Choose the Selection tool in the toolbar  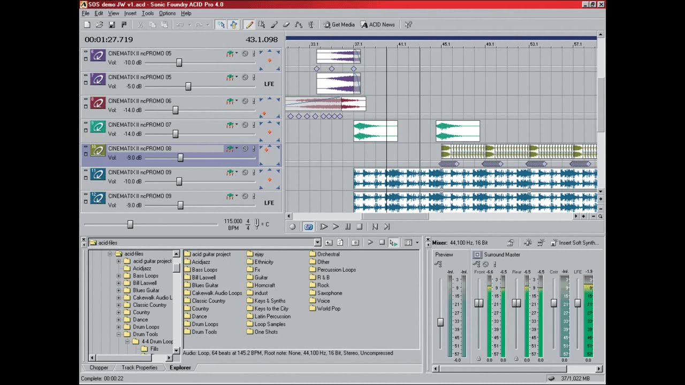point(262,25)
